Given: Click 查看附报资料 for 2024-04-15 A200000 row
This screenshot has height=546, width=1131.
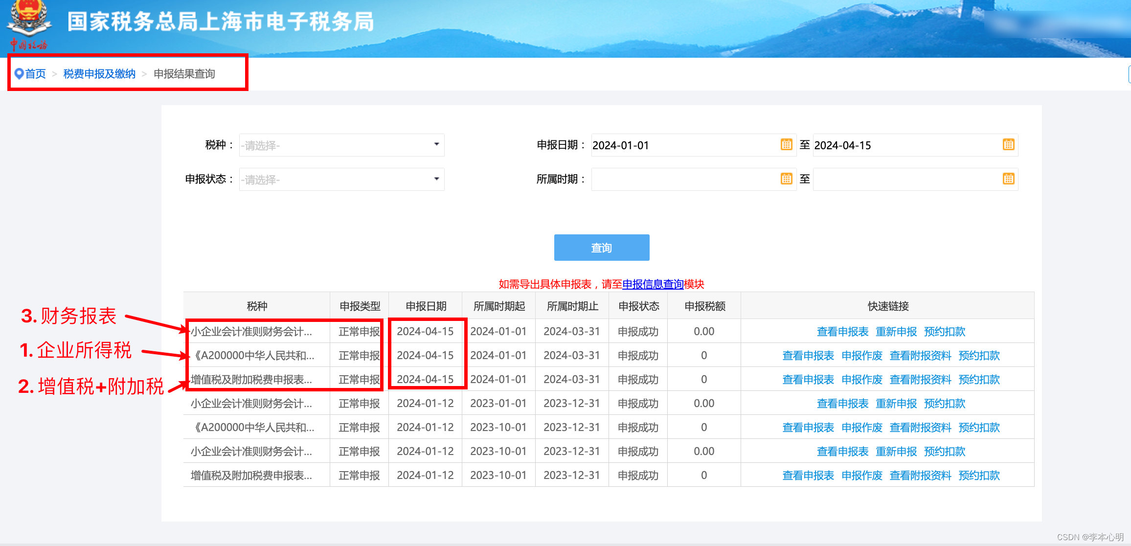Looking at the screenshot, I should [920, 356].
